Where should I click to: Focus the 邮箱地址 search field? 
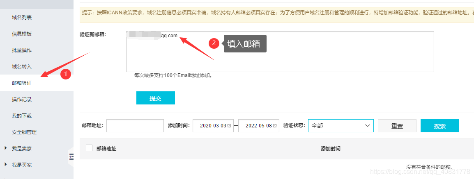coord(135,126)
